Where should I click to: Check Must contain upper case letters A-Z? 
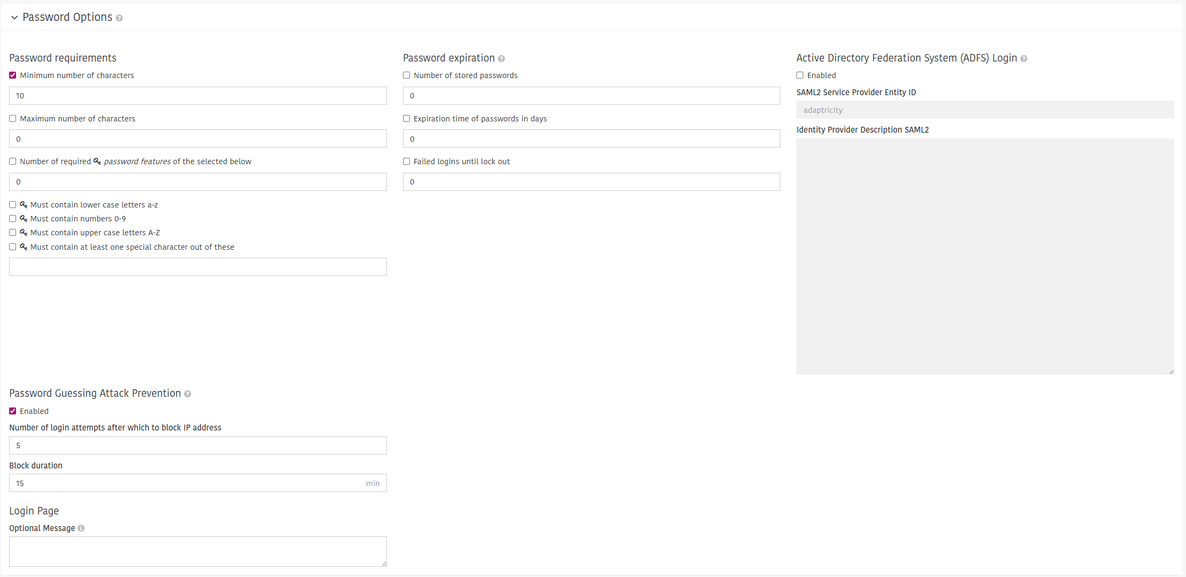click(13, 233)
